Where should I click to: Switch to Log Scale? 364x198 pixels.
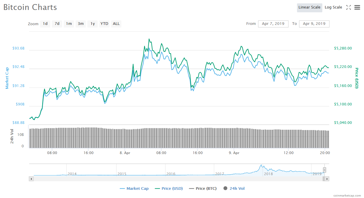click(x=333, y=7)
